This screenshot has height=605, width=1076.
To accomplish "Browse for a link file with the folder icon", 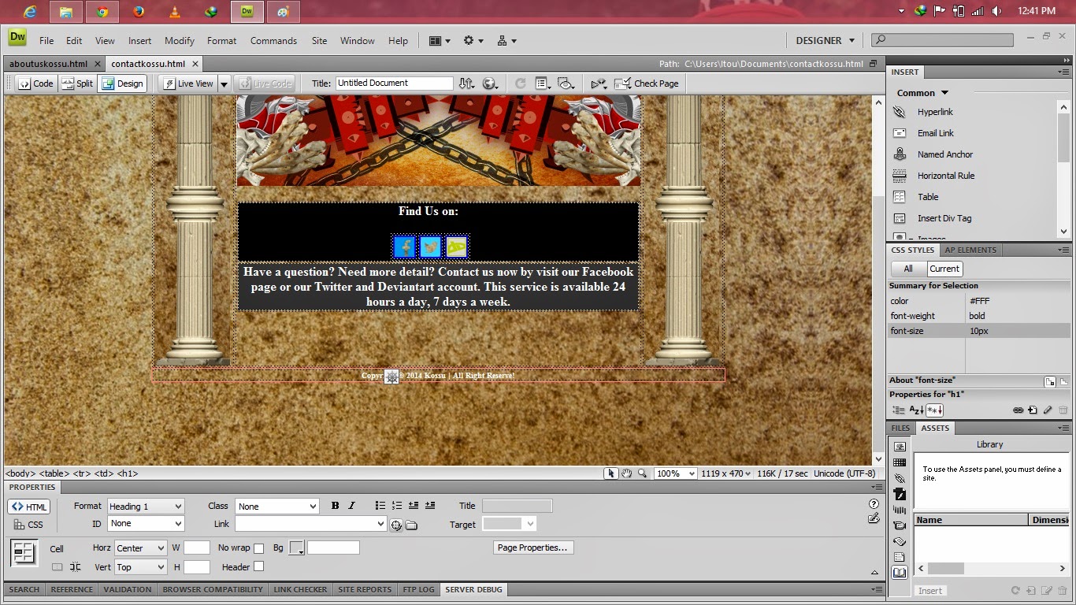I will 411,525.
